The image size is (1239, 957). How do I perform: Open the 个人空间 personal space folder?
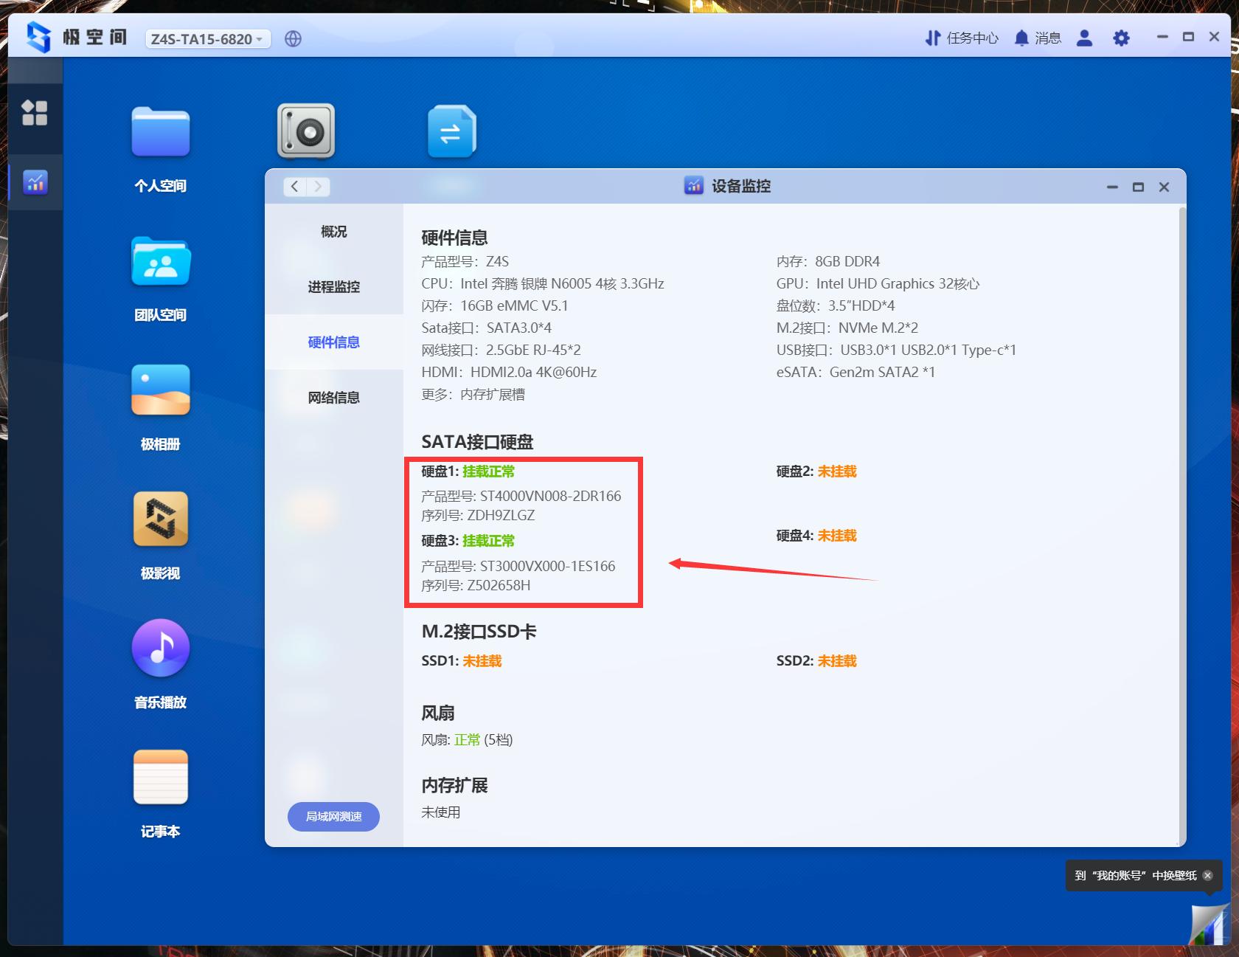pyautogui.click(x=160, y=132)
